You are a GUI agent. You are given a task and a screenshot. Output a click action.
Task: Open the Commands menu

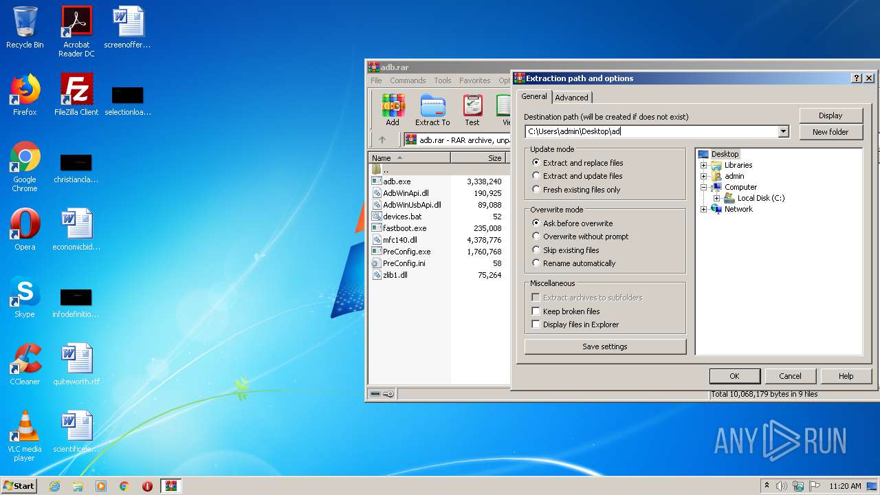(408, 80)
